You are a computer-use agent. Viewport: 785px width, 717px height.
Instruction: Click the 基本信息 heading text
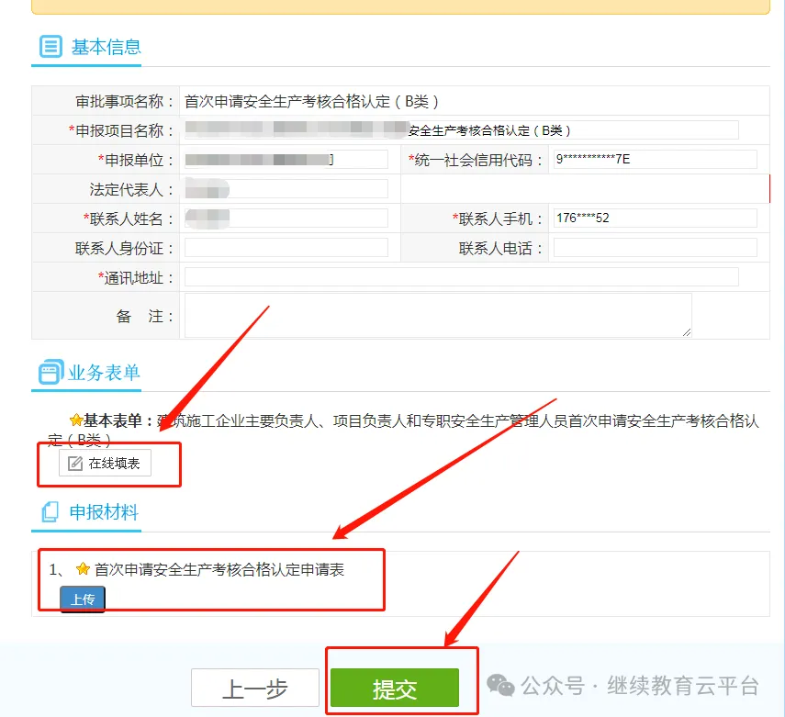tap(107, 47)
